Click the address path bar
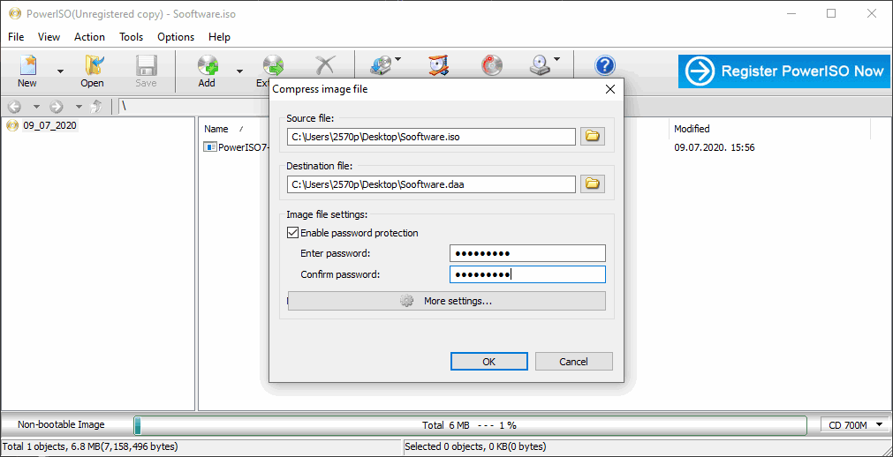Viewport: 893px width, 457px height. pyautogui.click(x=193, y=107)
